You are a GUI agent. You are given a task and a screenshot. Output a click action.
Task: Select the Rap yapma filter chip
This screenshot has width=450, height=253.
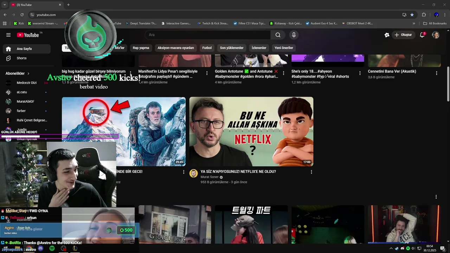[141, 48]
